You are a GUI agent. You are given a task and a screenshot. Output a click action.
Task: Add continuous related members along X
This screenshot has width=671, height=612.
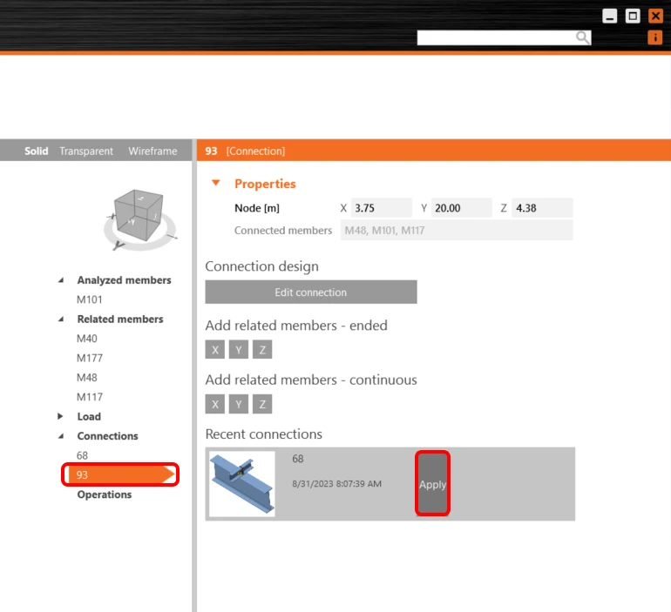[x=215, y=404]
